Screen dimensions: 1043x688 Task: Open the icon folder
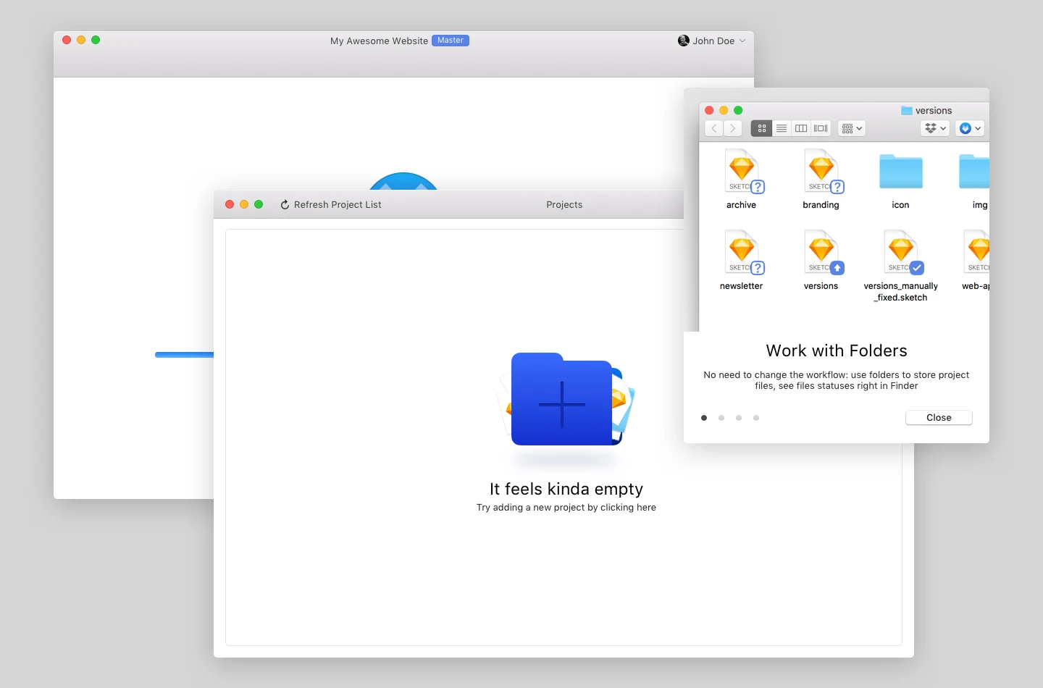[x=900, y=172]
